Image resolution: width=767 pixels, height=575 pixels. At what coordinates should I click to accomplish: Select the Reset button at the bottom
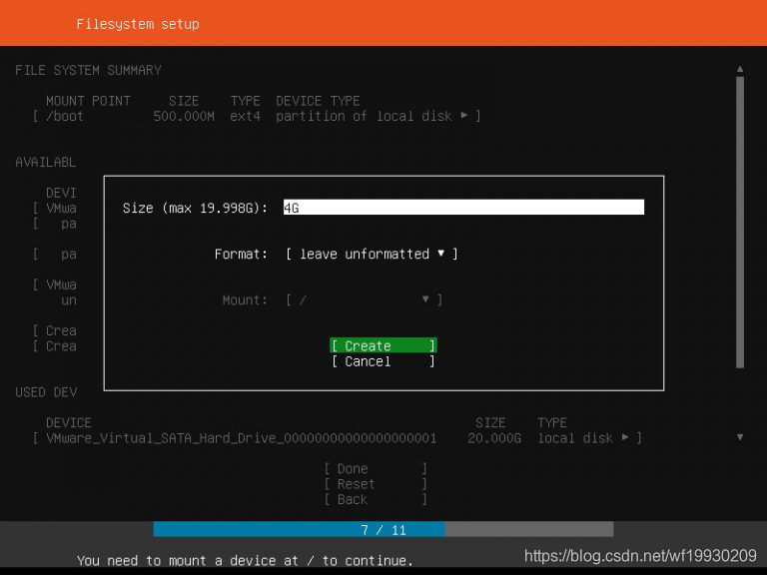coord(376,484)
